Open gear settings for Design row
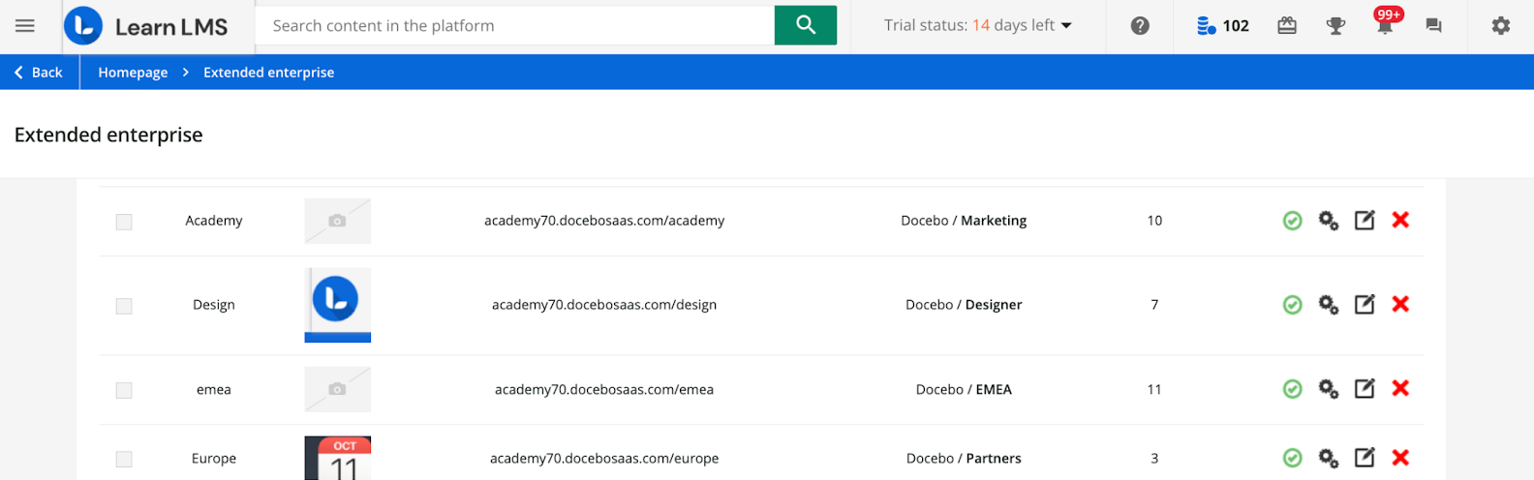The image size is (1534, 480). click(x=1329, y=305)
